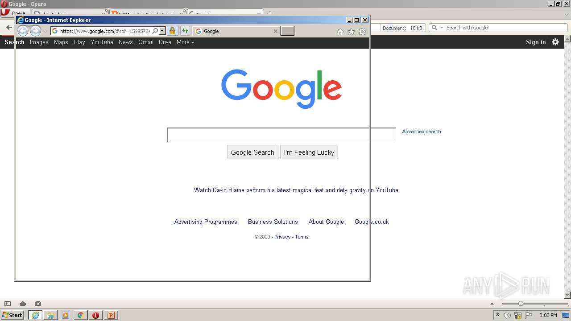Go forward in Internet Explorer
The width and height of the screenshot is (571, 321).
point(35,31)
